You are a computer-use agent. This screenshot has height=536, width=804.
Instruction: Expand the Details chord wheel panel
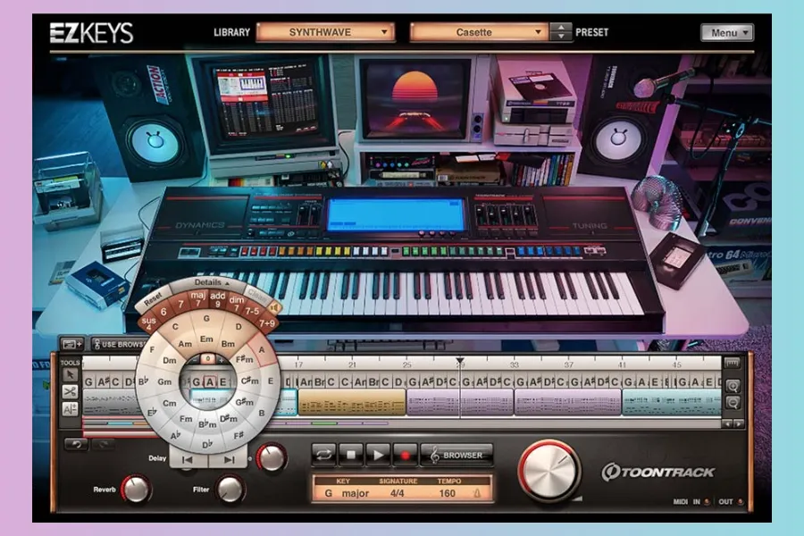pos(206,282)
